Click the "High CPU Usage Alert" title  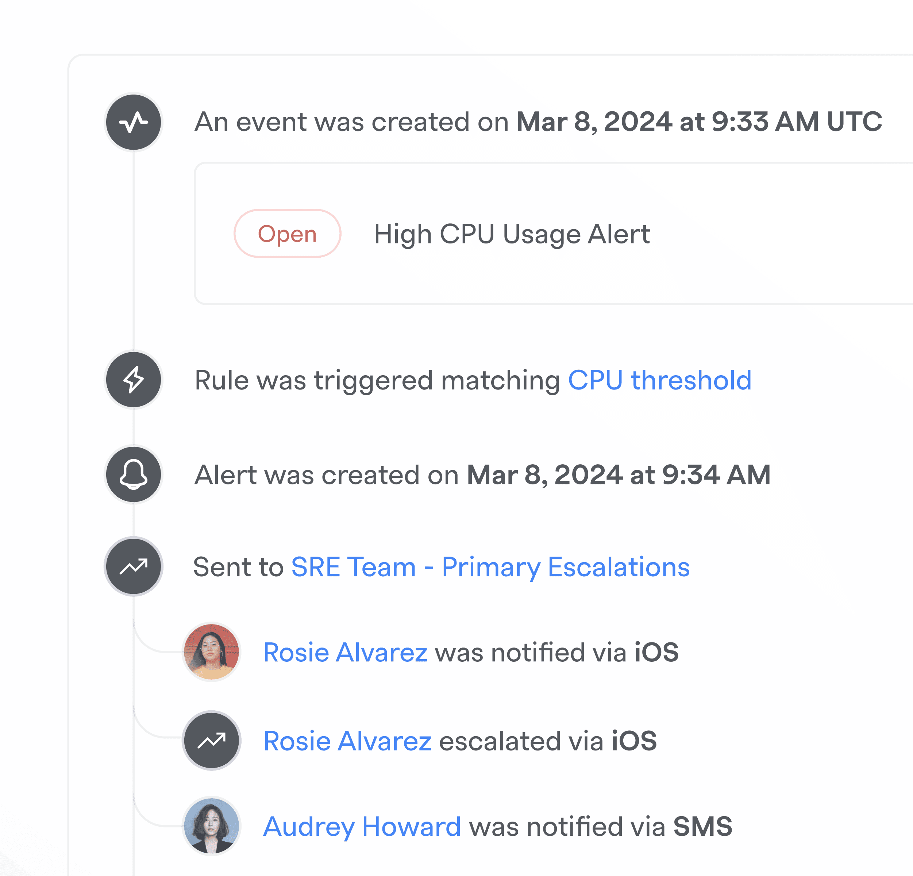click(x=512, y=234)
